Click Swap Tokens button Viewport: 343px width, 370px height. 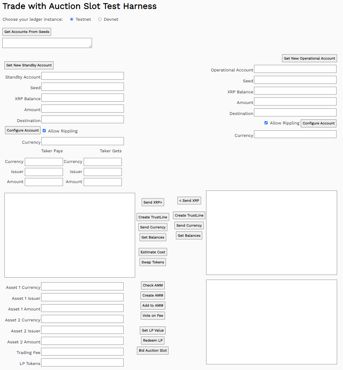[x=153, y=262]
